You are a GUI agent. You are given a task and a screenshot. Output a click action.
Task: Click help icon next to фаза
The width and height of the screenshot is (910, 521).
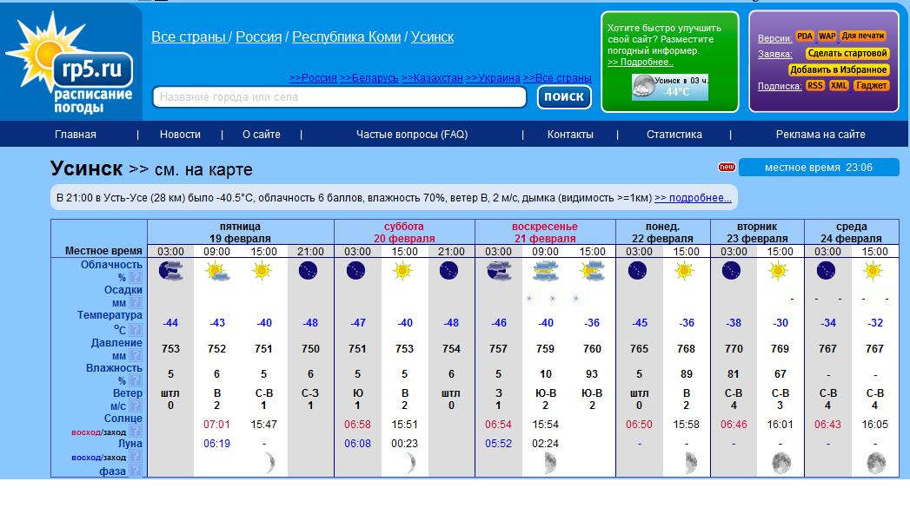135,472
